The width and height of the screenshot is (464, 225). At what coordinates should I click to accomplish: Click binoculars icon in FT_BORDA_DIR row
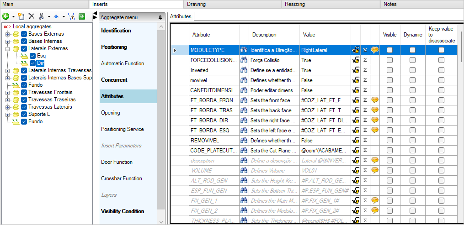click(244, 120)
